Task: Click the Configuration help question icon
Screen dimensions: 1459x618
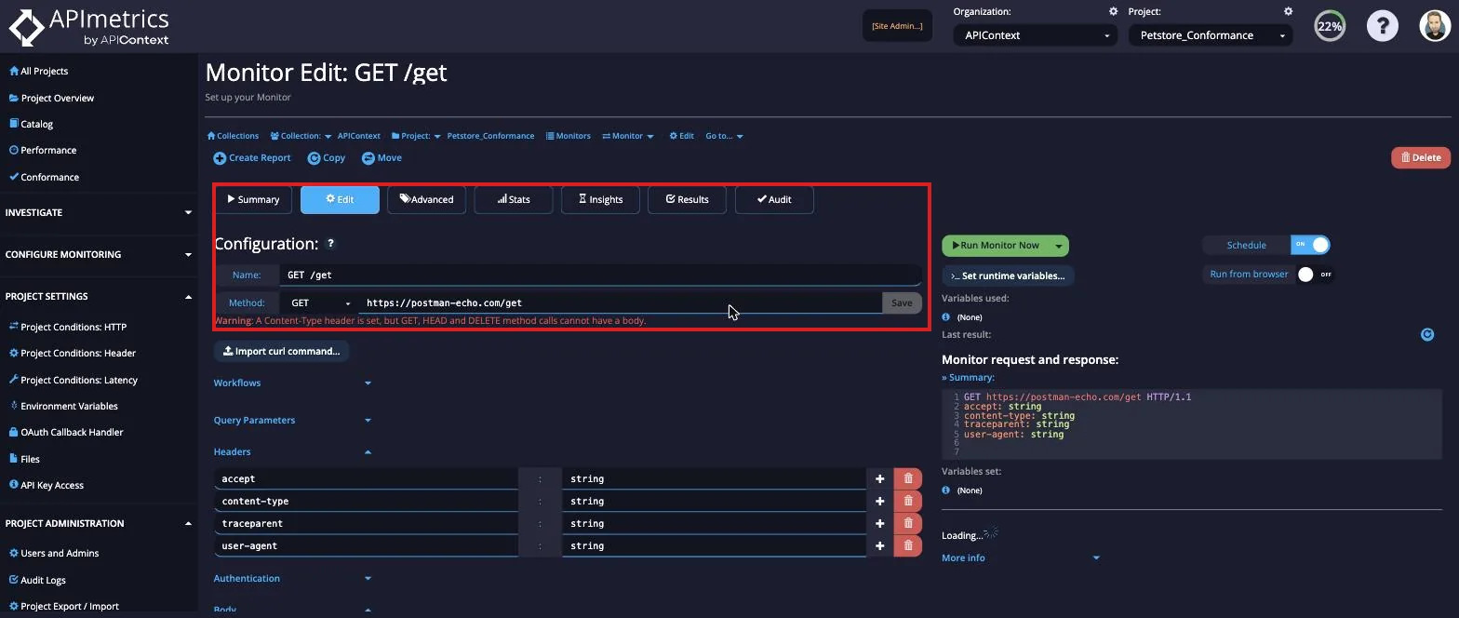Action: coord(330,243)
